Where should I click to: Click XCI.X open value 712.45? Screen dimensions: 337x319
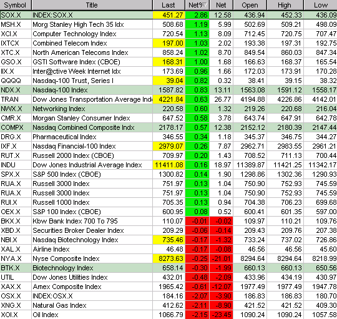250,34
